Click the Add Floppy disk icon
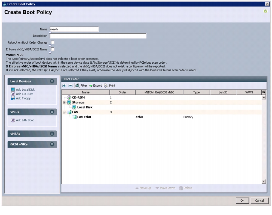The image size is (272, 215). (13, 98)
